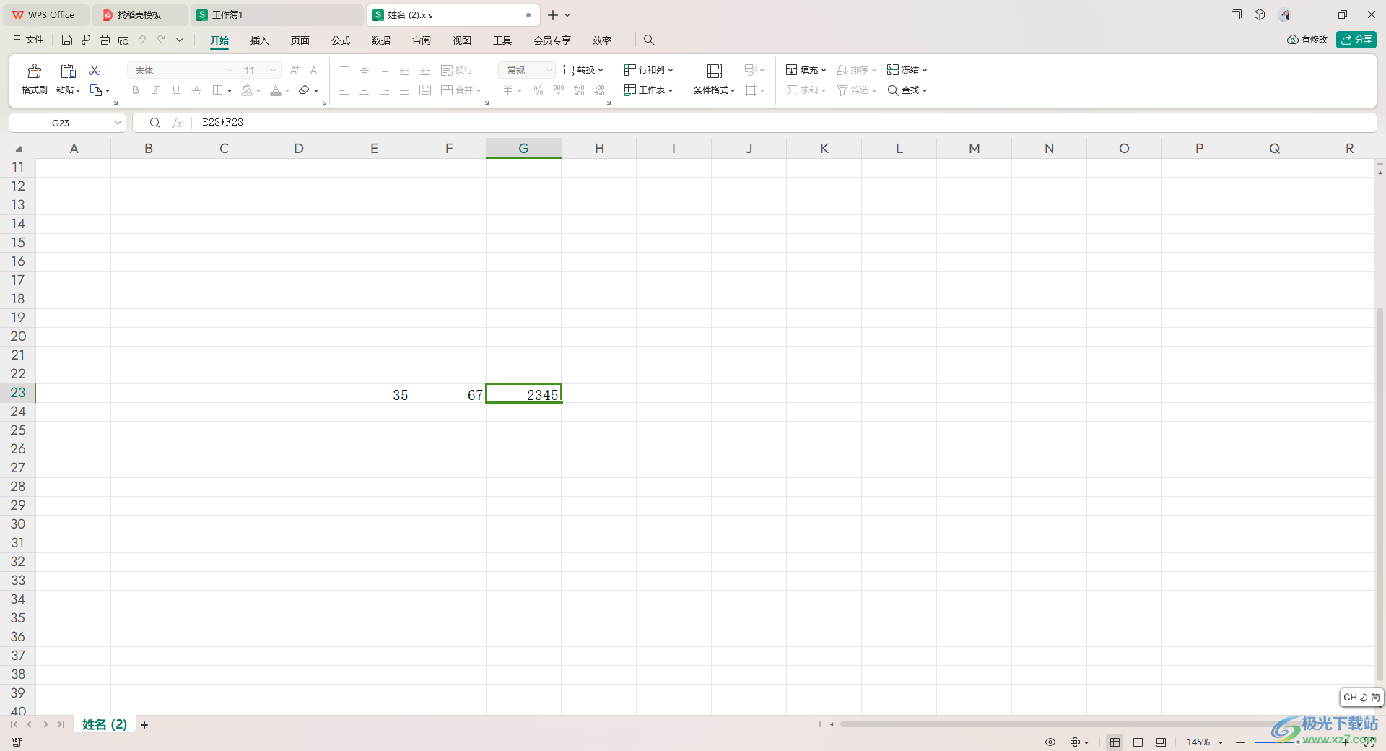This screenshot has height=751, width=1386.
Task: Click the fullscreen icon in status bar
Action: coord(1369,742)
